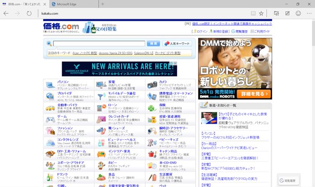Viewport: 315px width, 187px height.
Task: Close the 価格.com tab
Action: click(x=45, y=4)
